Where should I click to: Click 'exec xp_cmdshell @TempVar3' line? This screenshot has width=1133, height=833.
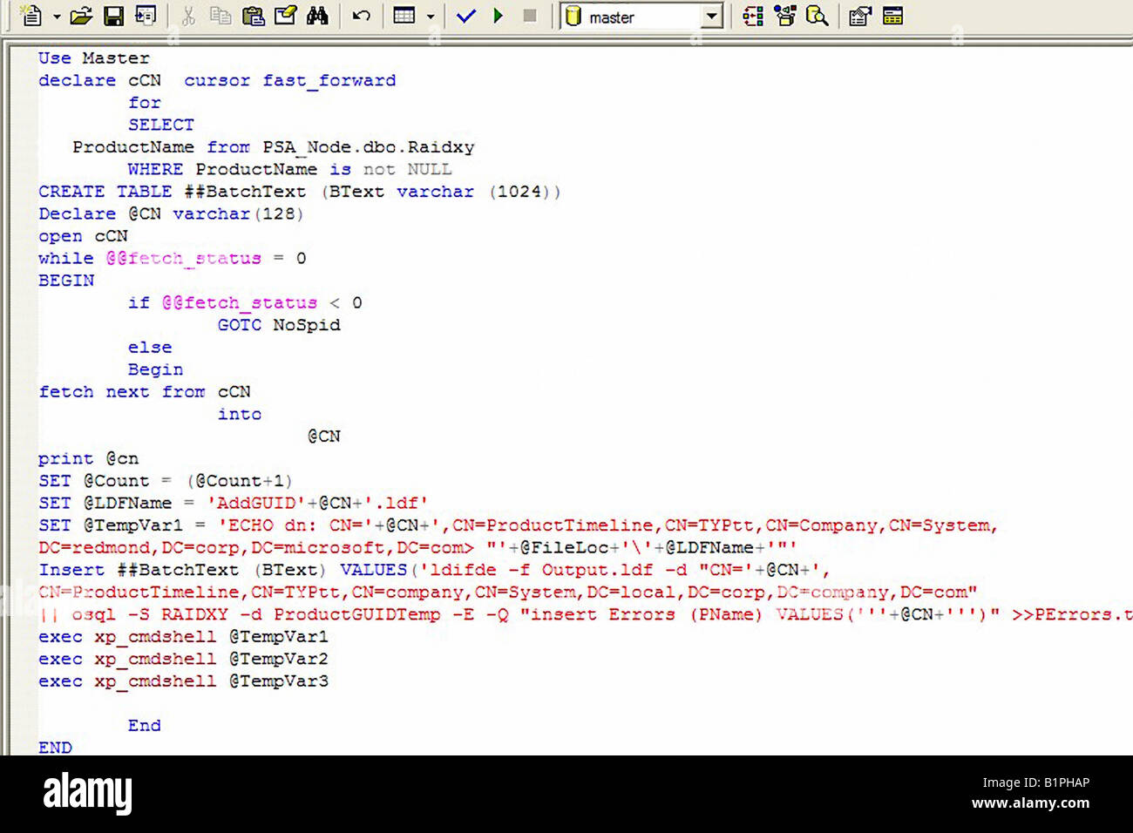point(183,681)
